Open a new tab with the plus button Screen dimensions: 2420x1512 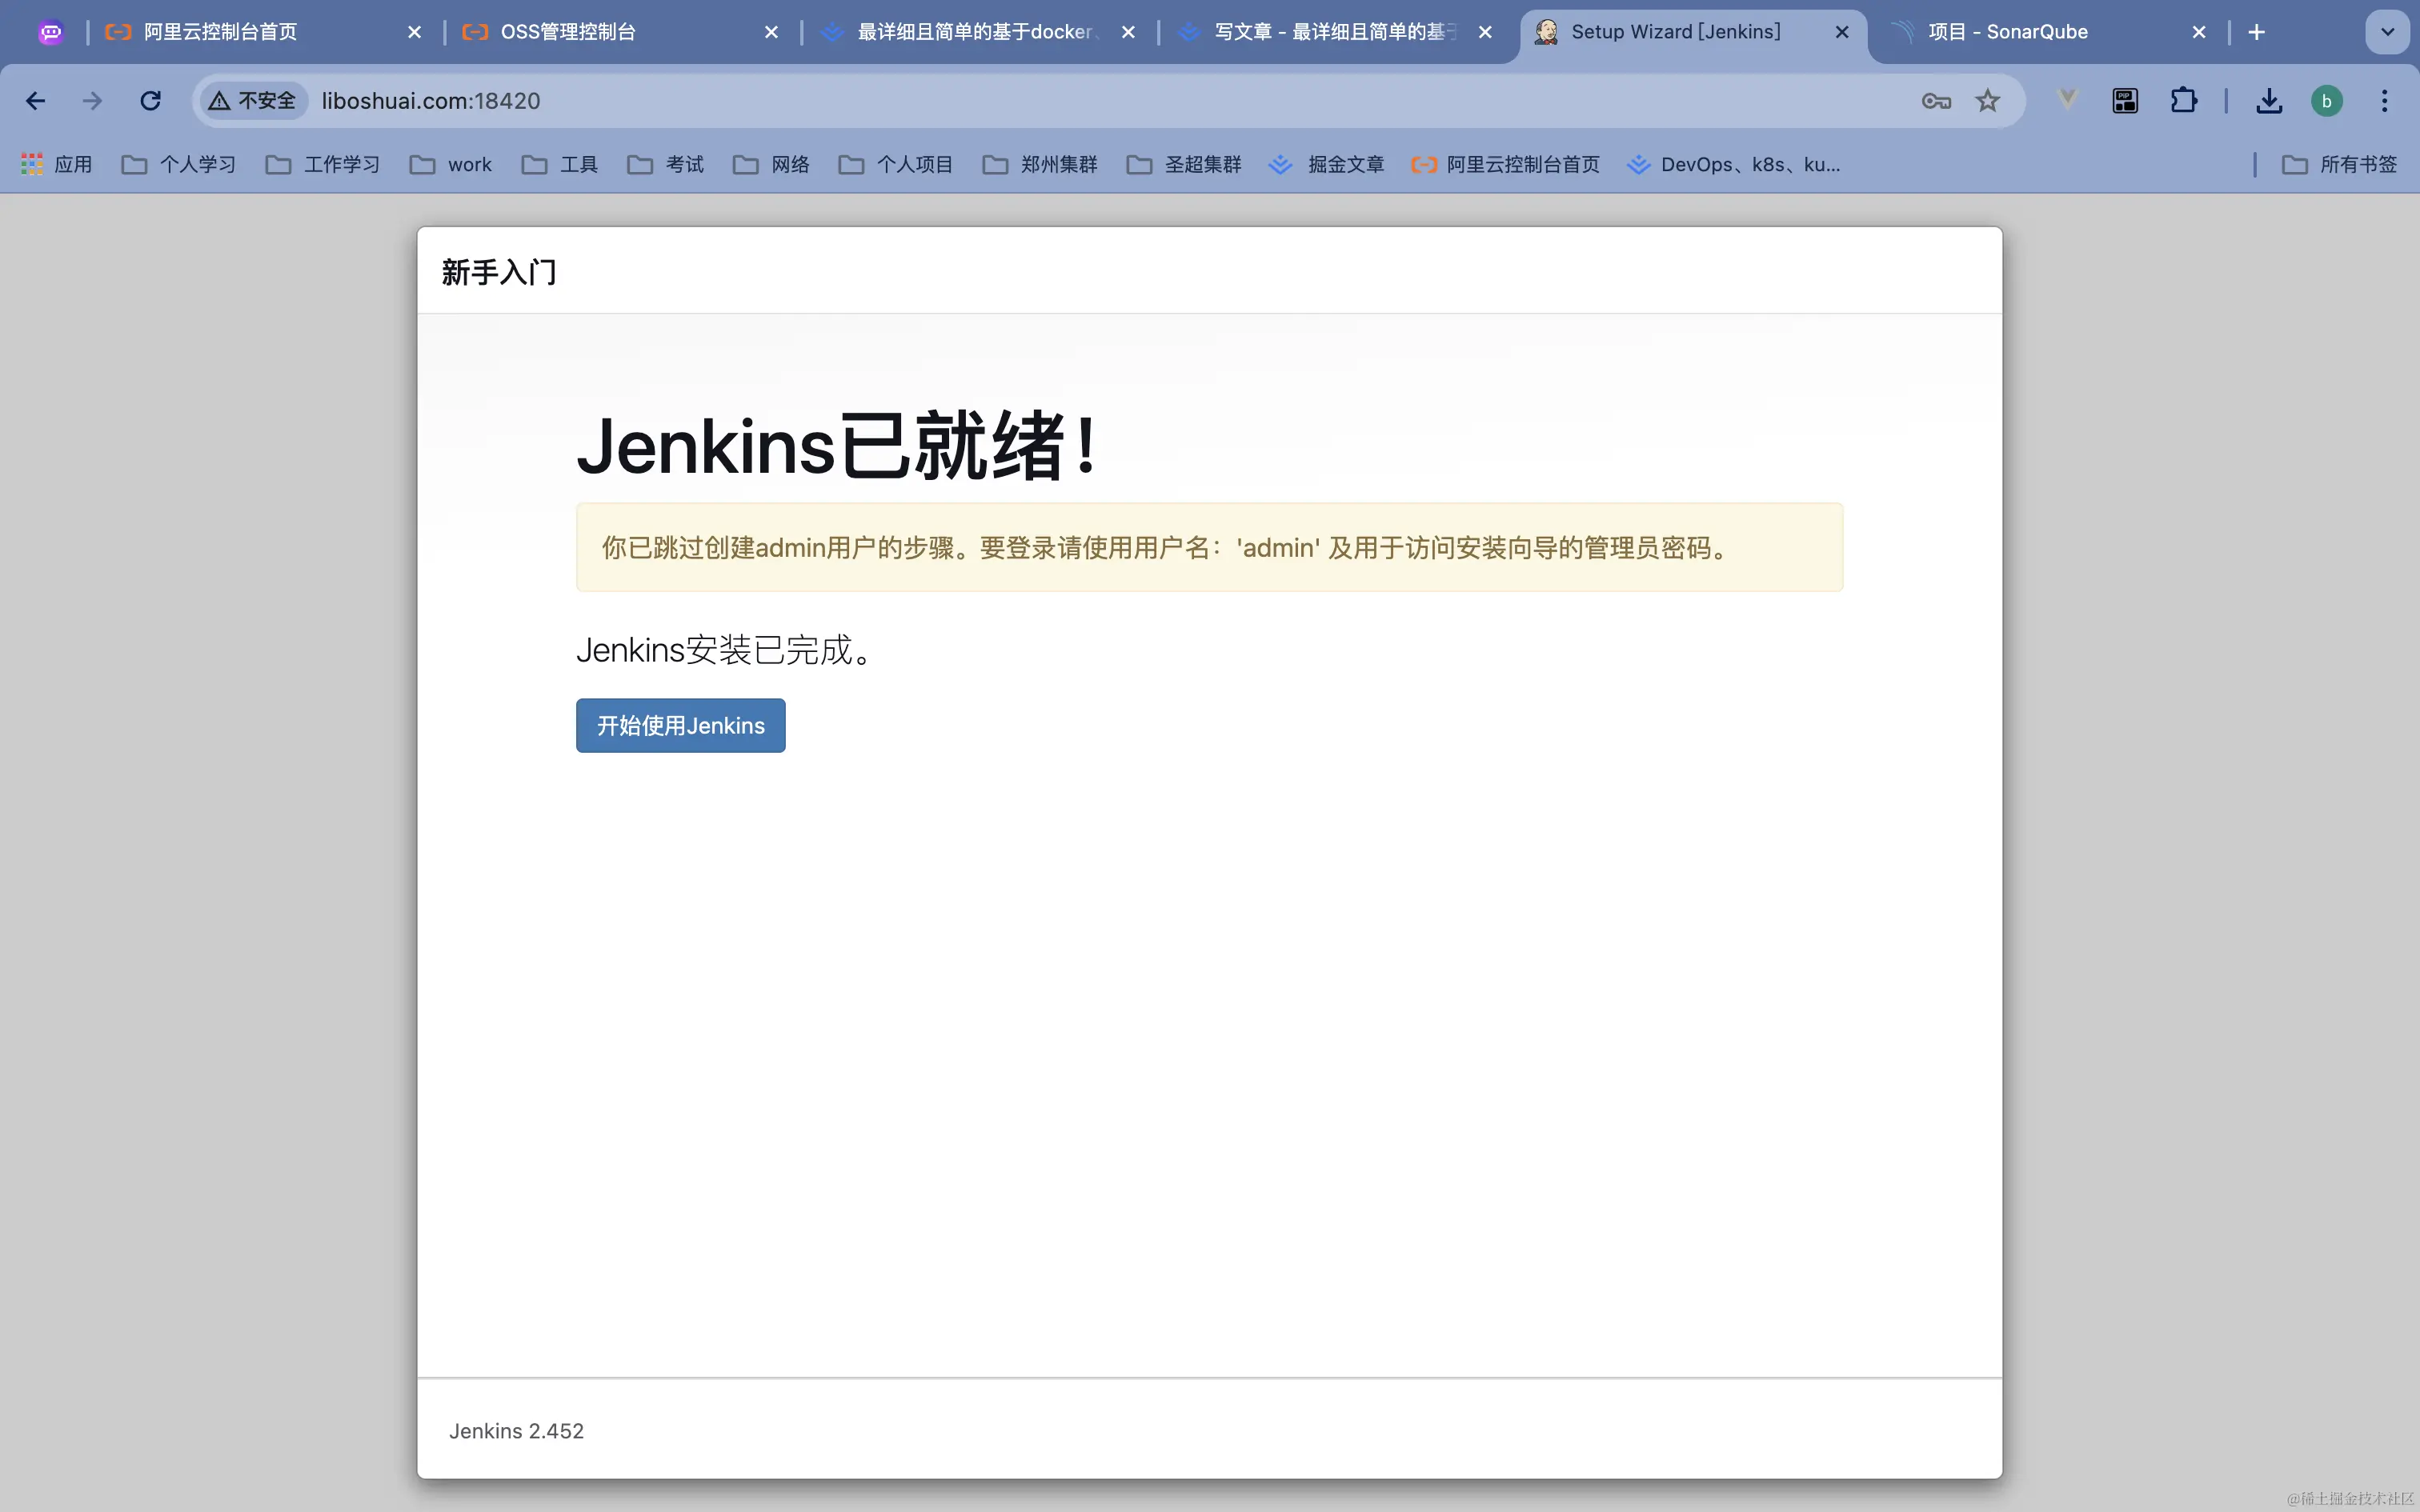2256,32
